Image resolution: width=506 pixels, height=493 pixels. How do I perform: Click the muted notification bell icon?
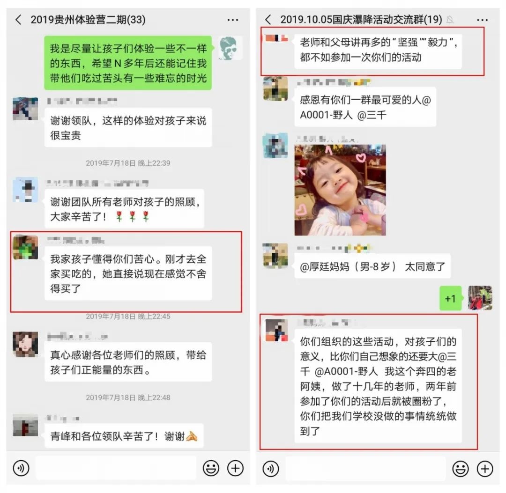click(450, 20)
